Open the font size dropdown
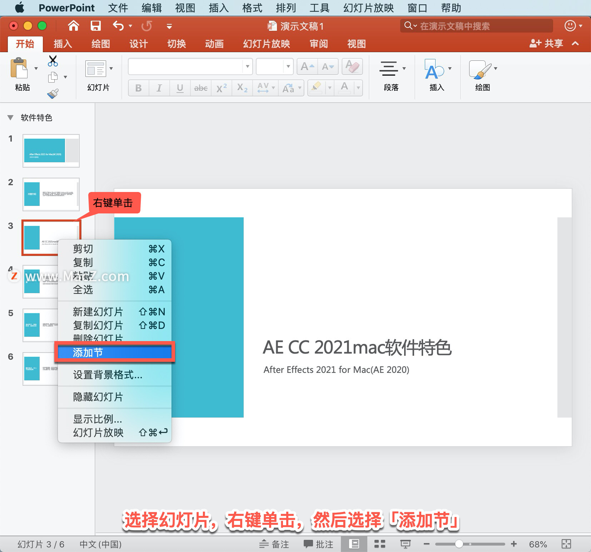Image resolution: width=591 pixels, height=552 pixels. point(288,66)
